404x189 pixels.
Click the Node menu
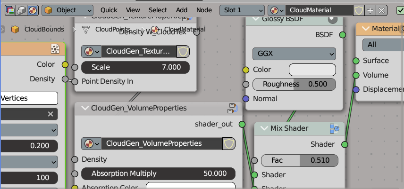click(204, 10)
